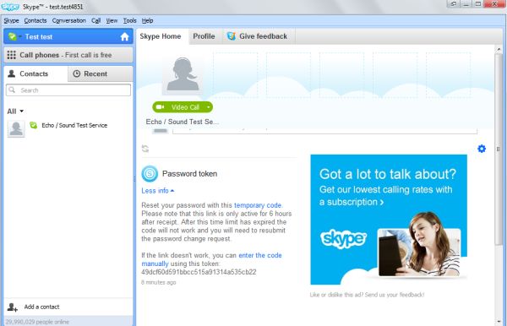Click the dial pad icon on Call phones
The height and width of the screenshot is (326, 507).
11,55
